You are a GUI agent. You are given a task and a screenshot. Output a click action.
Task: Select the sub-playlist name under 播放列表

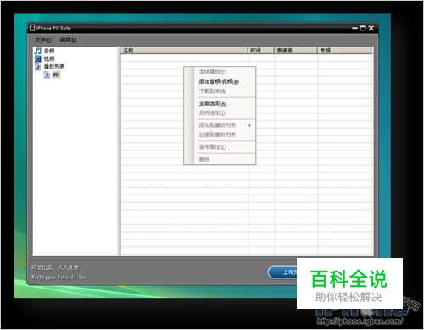56,74
